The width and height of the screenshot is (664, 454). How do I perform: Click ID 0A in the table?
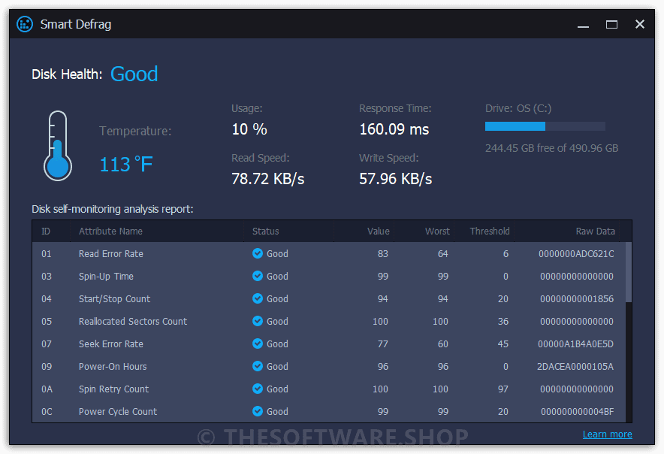click(x=47, y=389)
